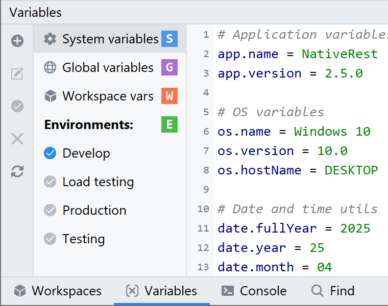Click the edit pencil icon in sidebar

point(17,73)
